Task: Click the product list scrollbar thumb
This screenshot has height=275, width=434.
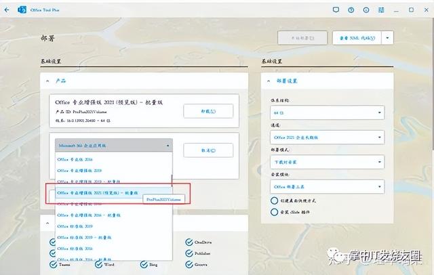Action: (172, 180)
